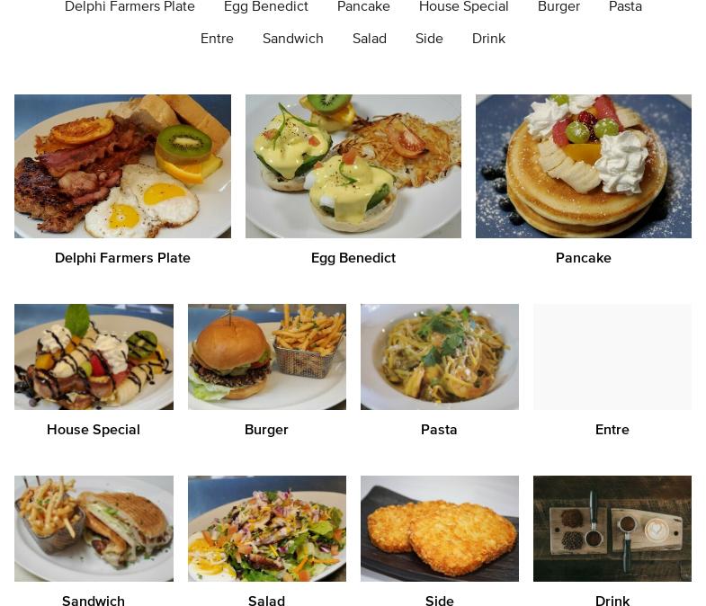Open the Delphi Farmers Plate caption link
This screenshot has height=606, width=706.
point(122,258)
